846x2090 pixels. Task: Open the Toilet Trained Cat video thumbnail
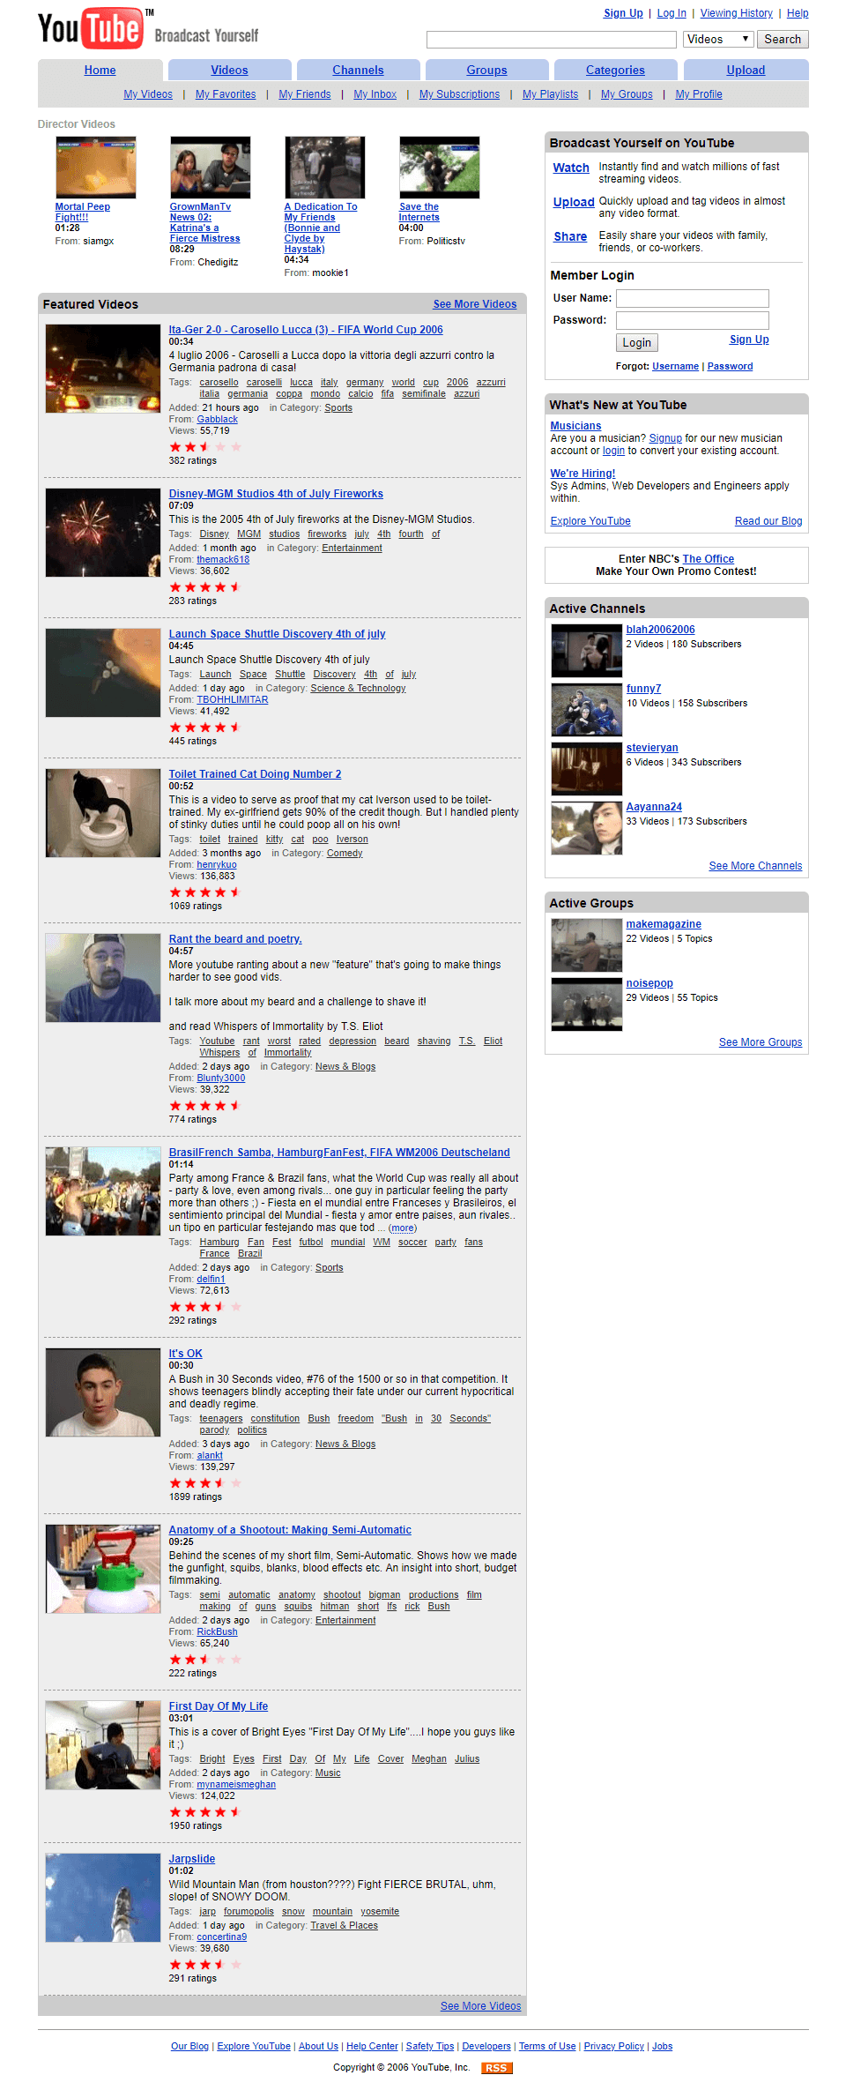pos(103,813)
